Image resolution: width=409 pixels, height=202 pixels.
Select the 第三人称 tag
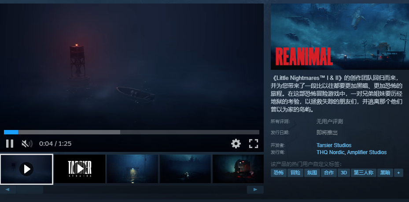tap(364, 173)
